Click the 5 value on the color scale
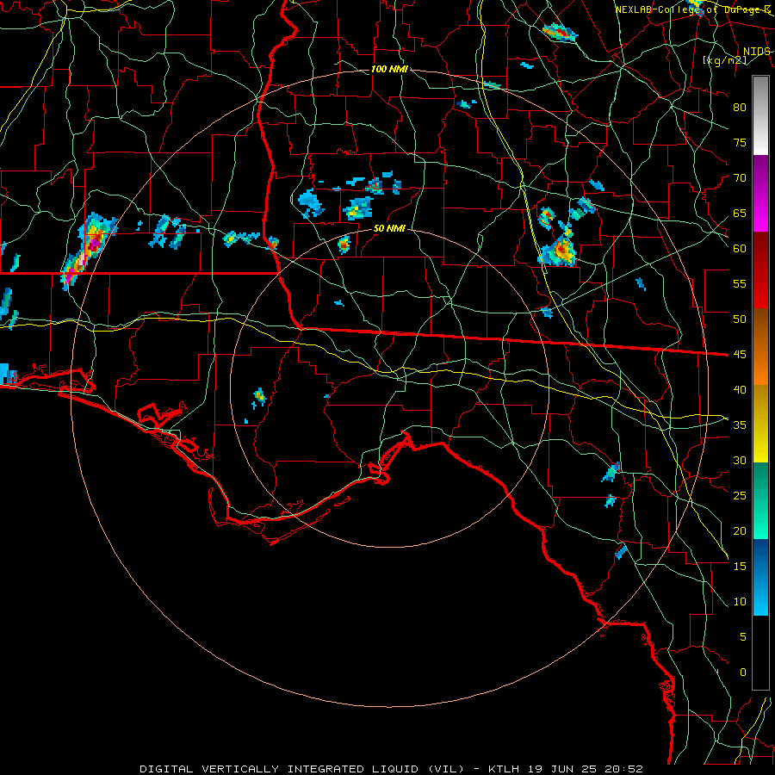Screen dimensions: 775x775 pos(743,637)
